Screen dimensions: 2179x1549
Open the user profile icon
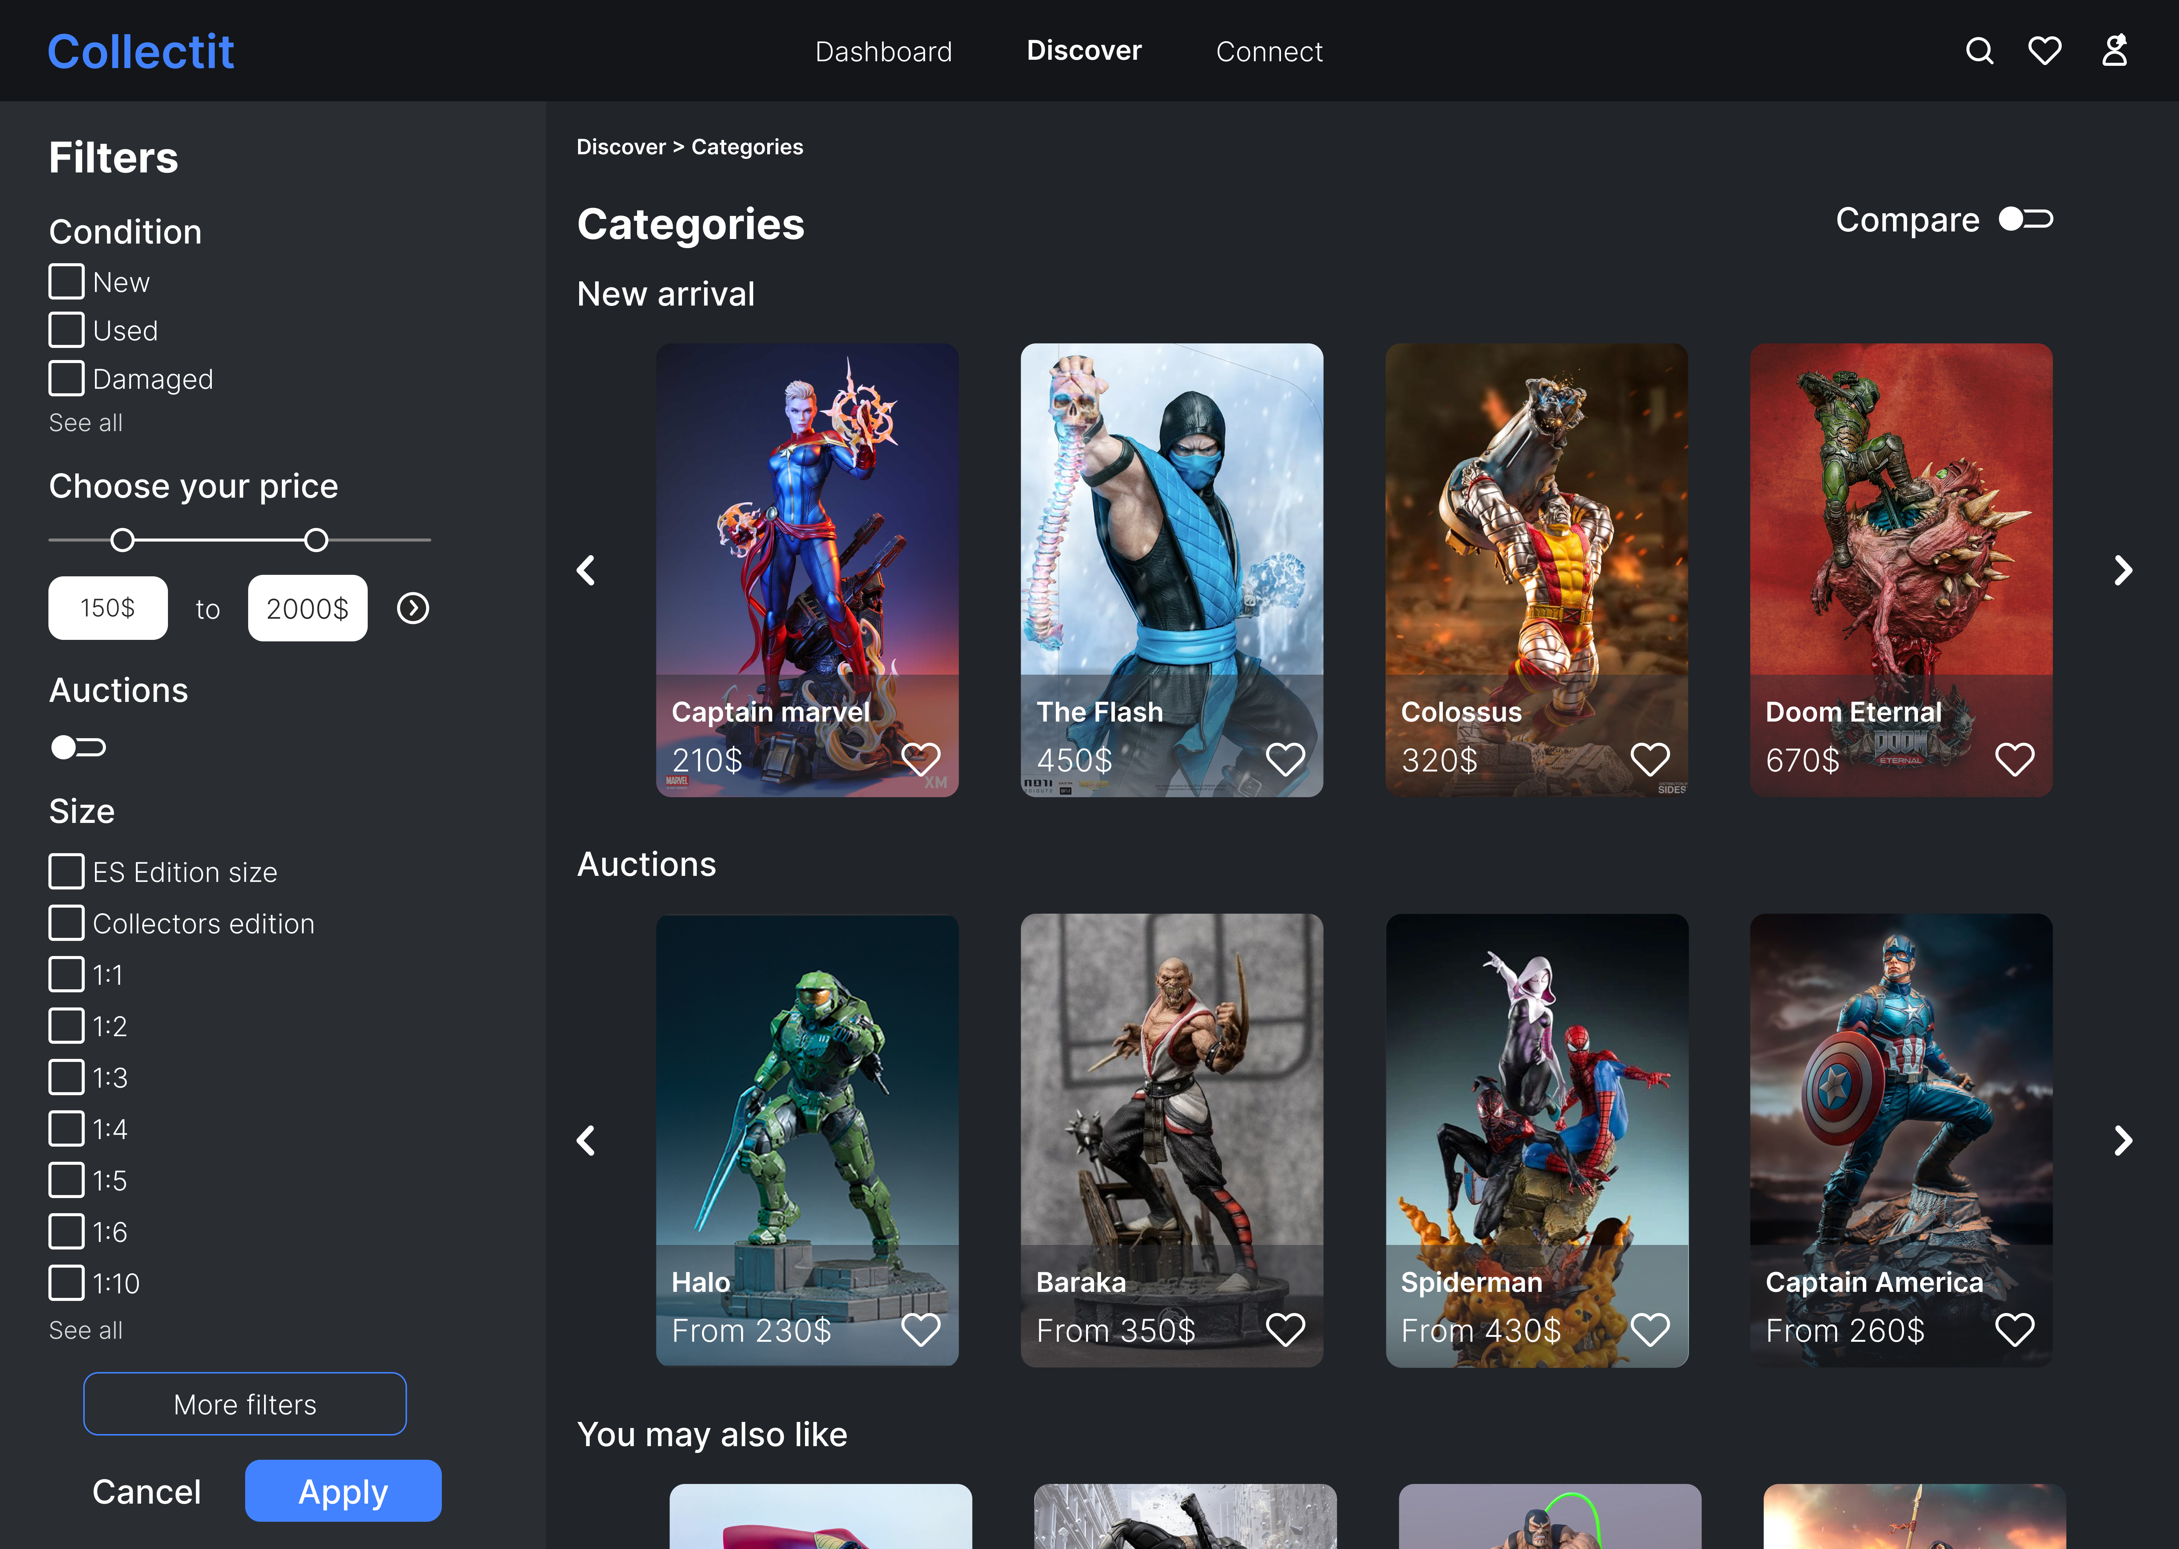point(2114,51)
